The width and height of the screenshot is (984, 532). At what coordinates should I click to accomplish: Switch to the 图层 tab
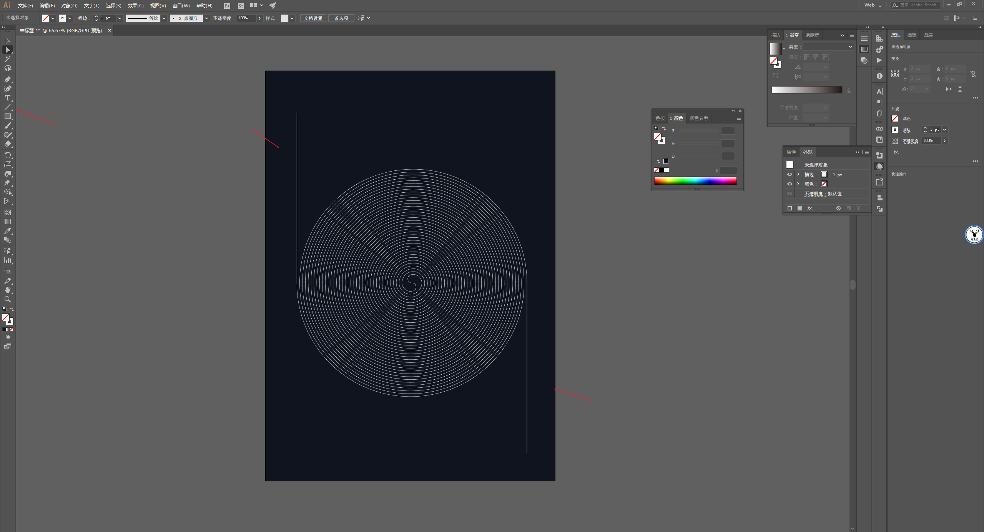pyautogui.click(x=928, y=35)
